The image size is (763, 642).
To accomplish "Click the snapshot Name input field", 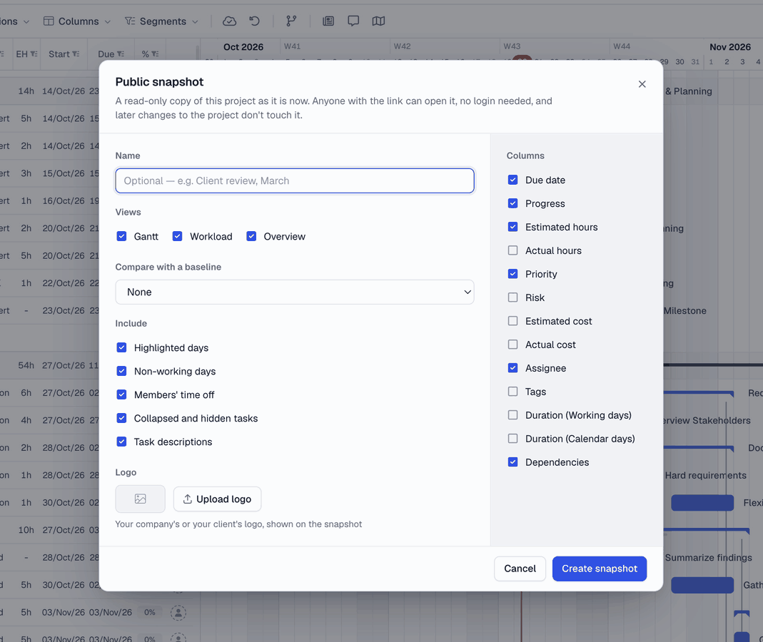I will pos(294,181).
